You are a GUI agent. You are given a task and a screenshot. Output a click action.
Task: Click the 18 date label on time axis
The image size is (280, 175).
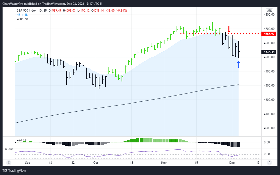(131, 163)
